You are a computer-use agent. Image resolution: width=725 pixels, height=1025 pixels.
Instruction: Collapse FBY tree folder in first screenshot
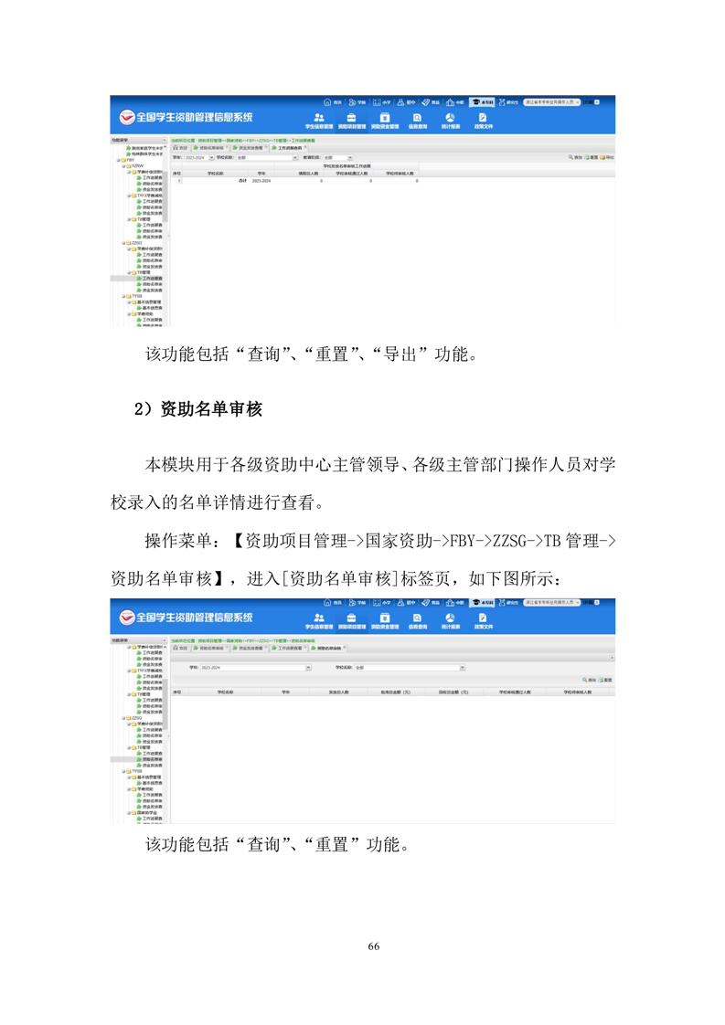pyautogui.click(x=119, y=160)
